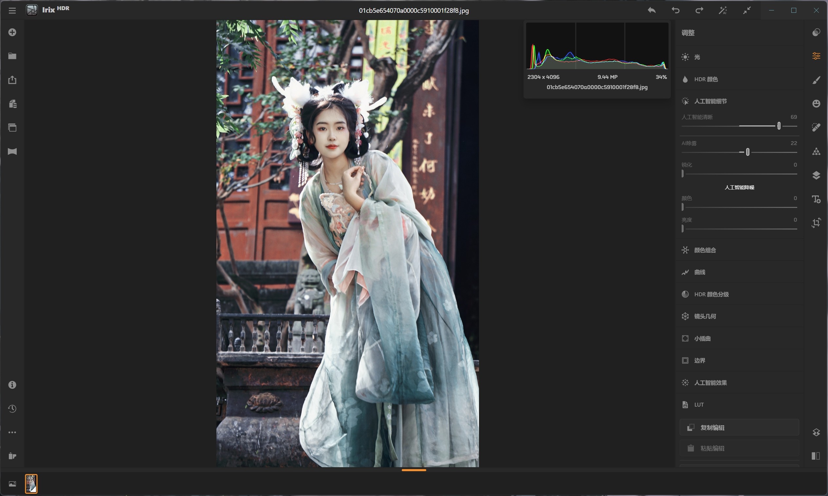
Task: Open the folder browser icon
Action: 12,56
